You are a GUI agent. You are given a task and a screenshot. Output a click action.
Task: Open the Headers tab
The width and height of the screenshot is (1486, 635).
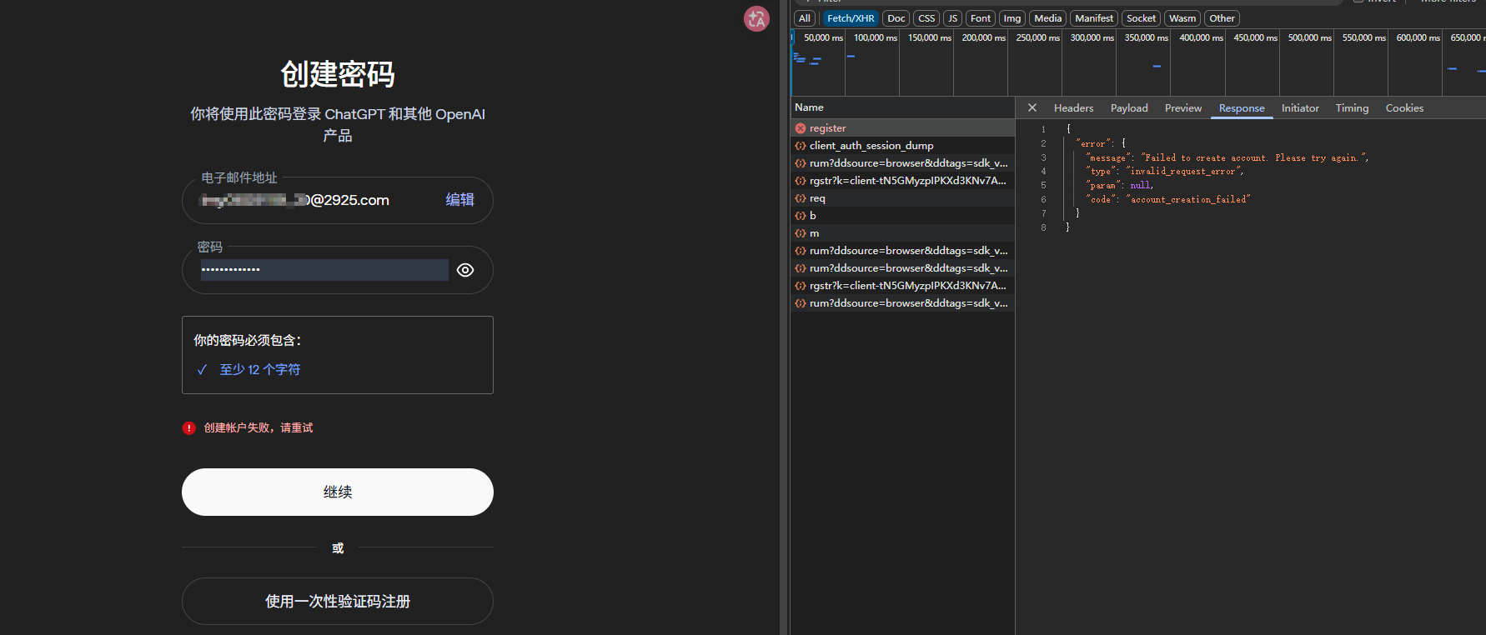(1073, 108)
